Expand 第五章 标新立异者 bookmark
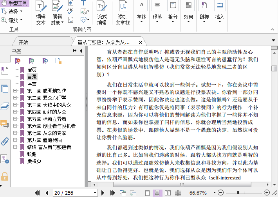The height and width of the screenshot is (197, 278). pyautogui.click(x=15, y=119)
